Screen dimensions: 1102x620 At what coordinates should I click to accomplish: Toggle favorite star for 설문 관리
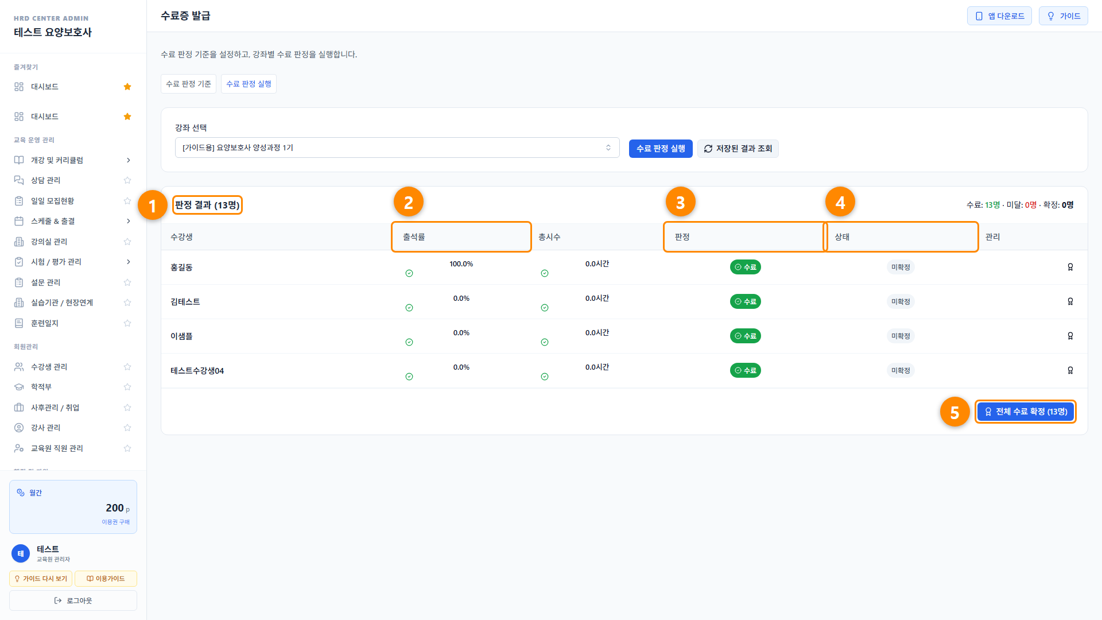pyautogui.click(x=127, y=282)
